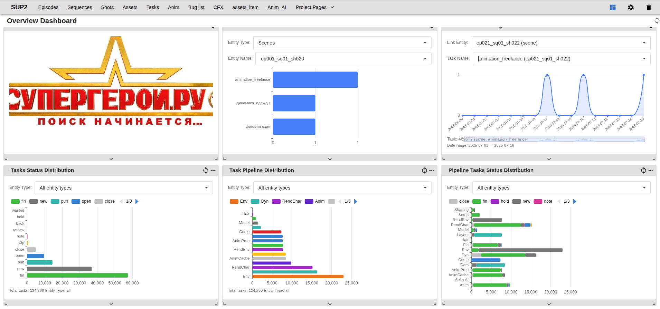Open the Tasks page link
Image resolution: width=660 pixels, height=309 pixels.
[x=153, y=7]
